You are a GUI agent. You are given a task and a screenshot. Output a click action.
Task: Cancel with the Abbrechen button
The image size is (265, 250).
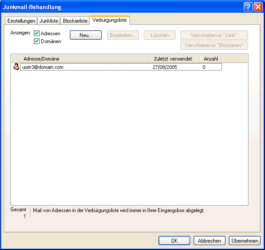pyautogui.click(x=209, y=241)
